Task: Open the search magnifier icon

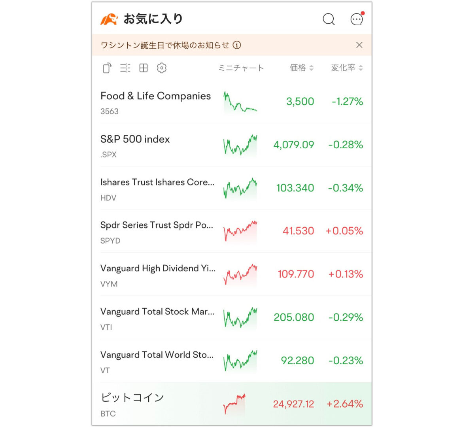Action: point(329,19)
